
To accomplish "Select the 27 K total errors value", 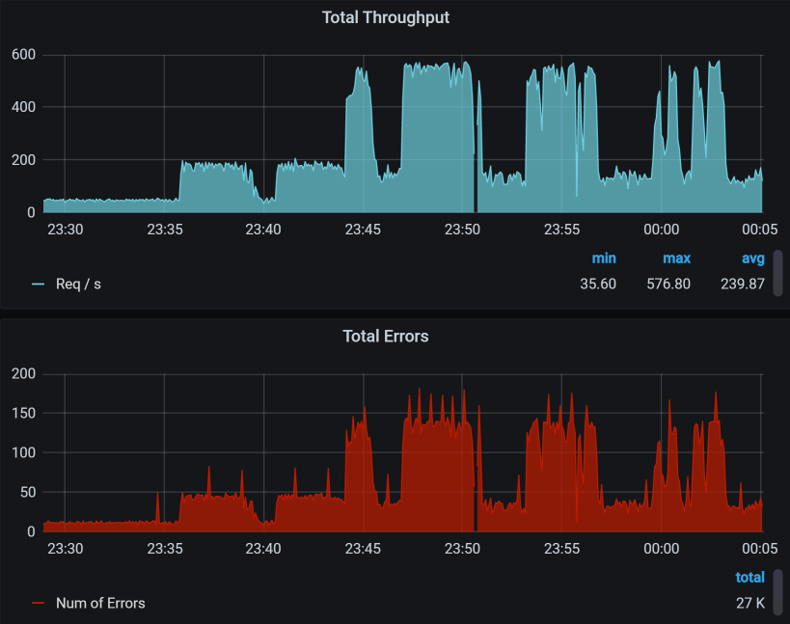I will [749, 603].
